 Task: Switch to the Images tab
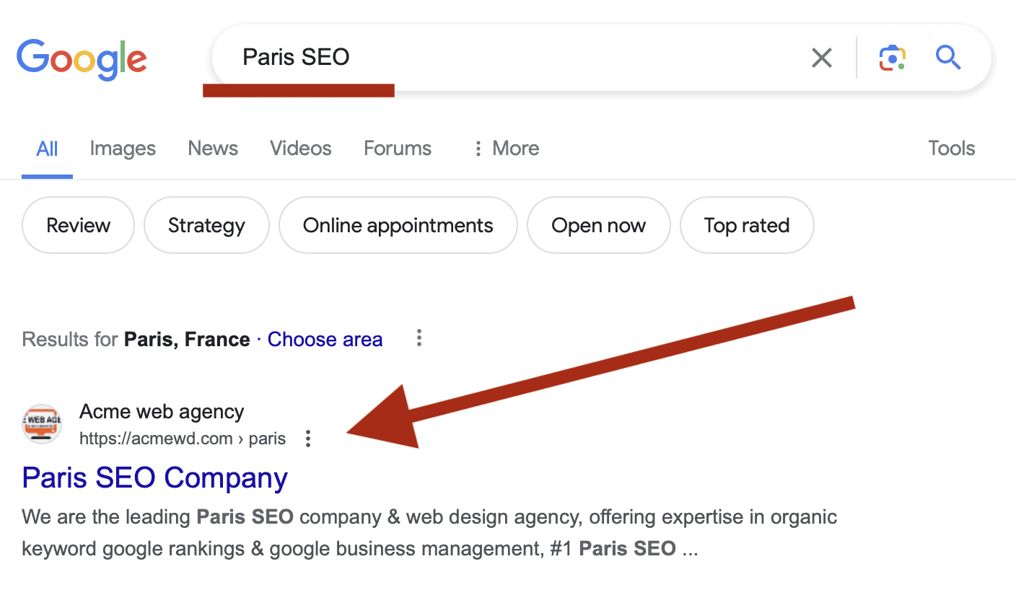[123, 149]
